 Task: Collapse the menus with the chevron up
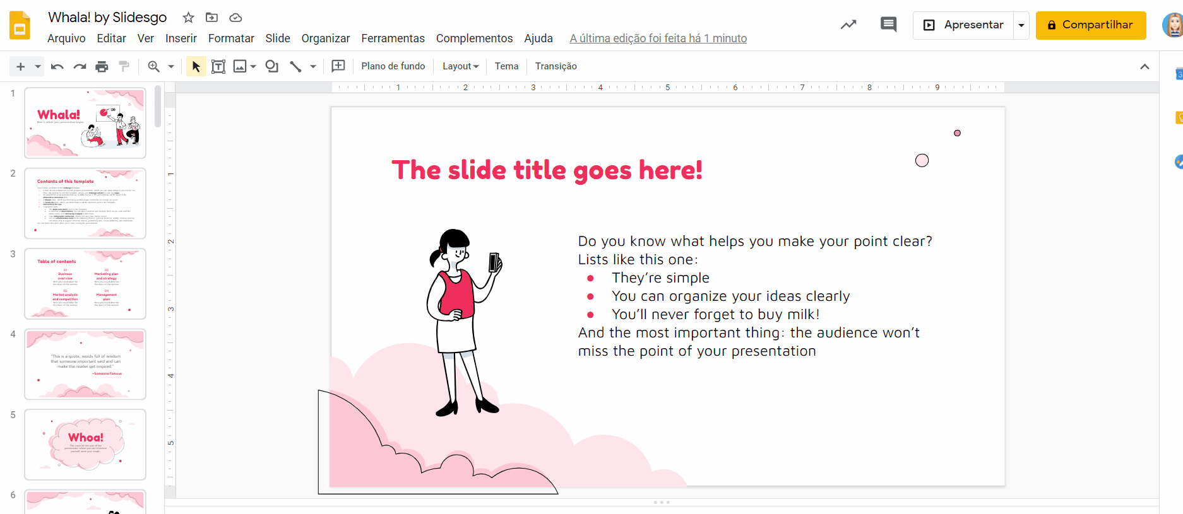tap(1144, 66)
